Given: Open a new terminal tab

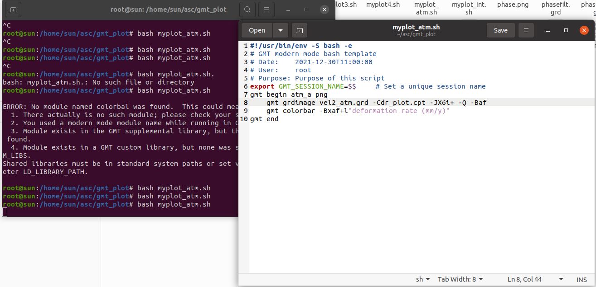Looking at the screenshot, I should point(13,9).
